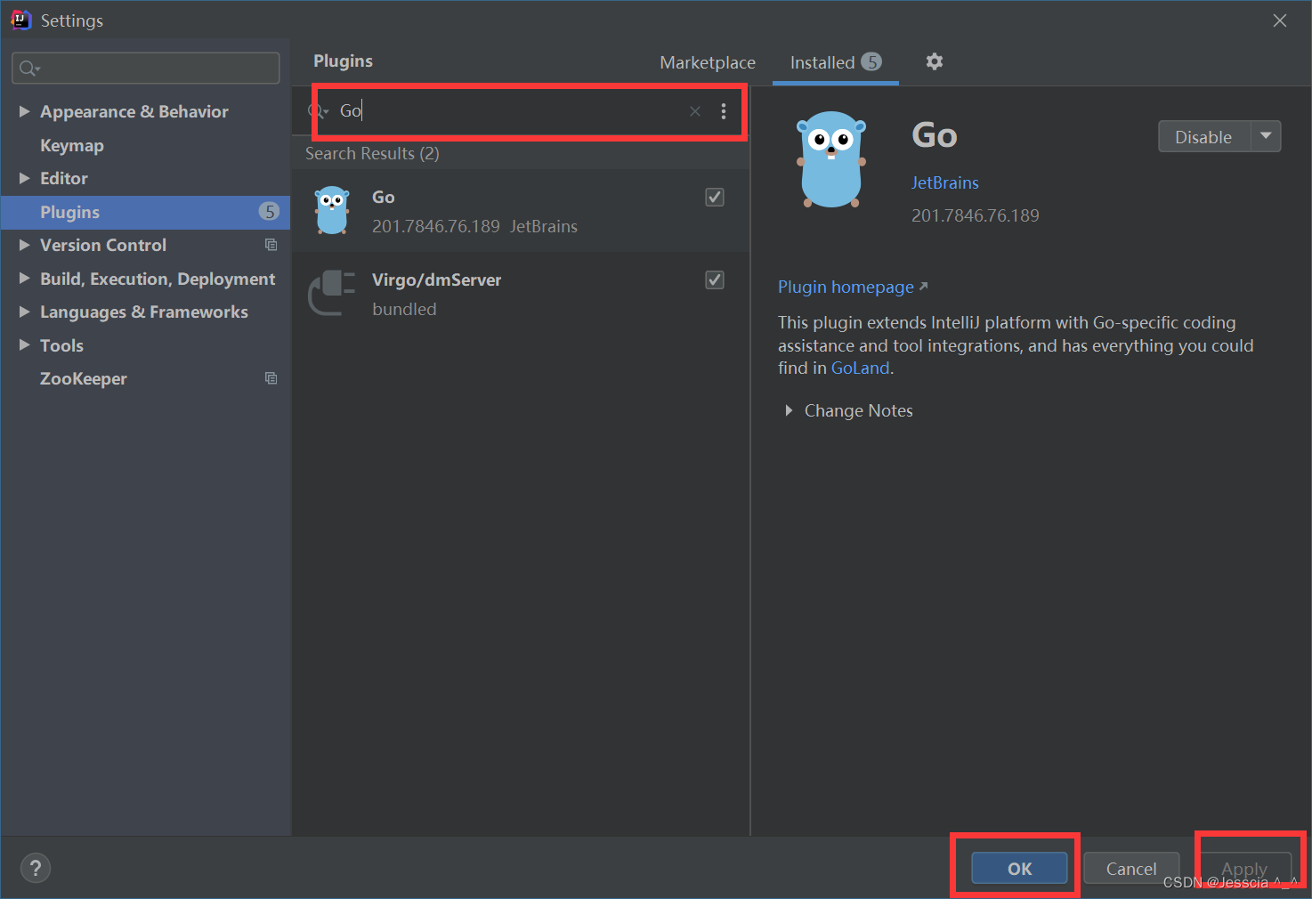Expand the Change Notes section

(x=789, y=410)
